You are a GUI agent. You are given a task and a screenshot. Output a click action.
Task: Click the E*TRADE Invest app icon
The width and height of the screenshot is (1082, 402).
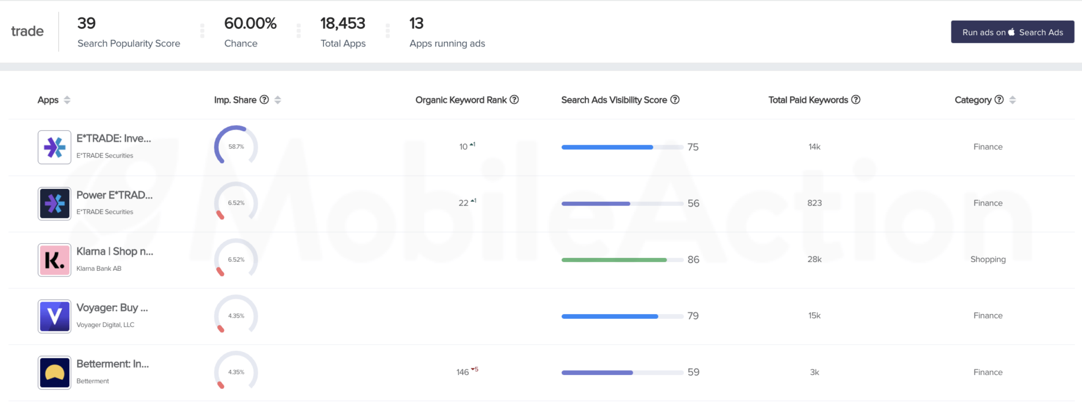click(x=55, y=147)
